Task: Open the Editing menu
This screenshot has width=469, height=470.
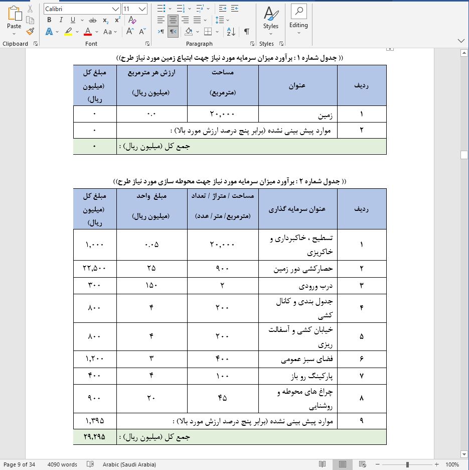Action: click(298, 20)
